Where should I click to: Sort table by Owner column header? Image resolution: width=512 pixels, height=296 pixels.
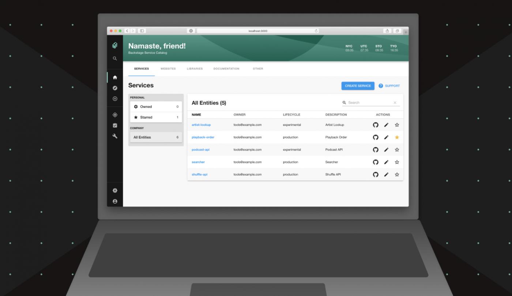(240, 115)
